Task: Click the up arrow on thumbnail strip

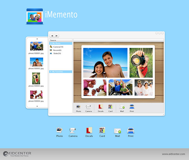Action: click(x=37, y=39)
